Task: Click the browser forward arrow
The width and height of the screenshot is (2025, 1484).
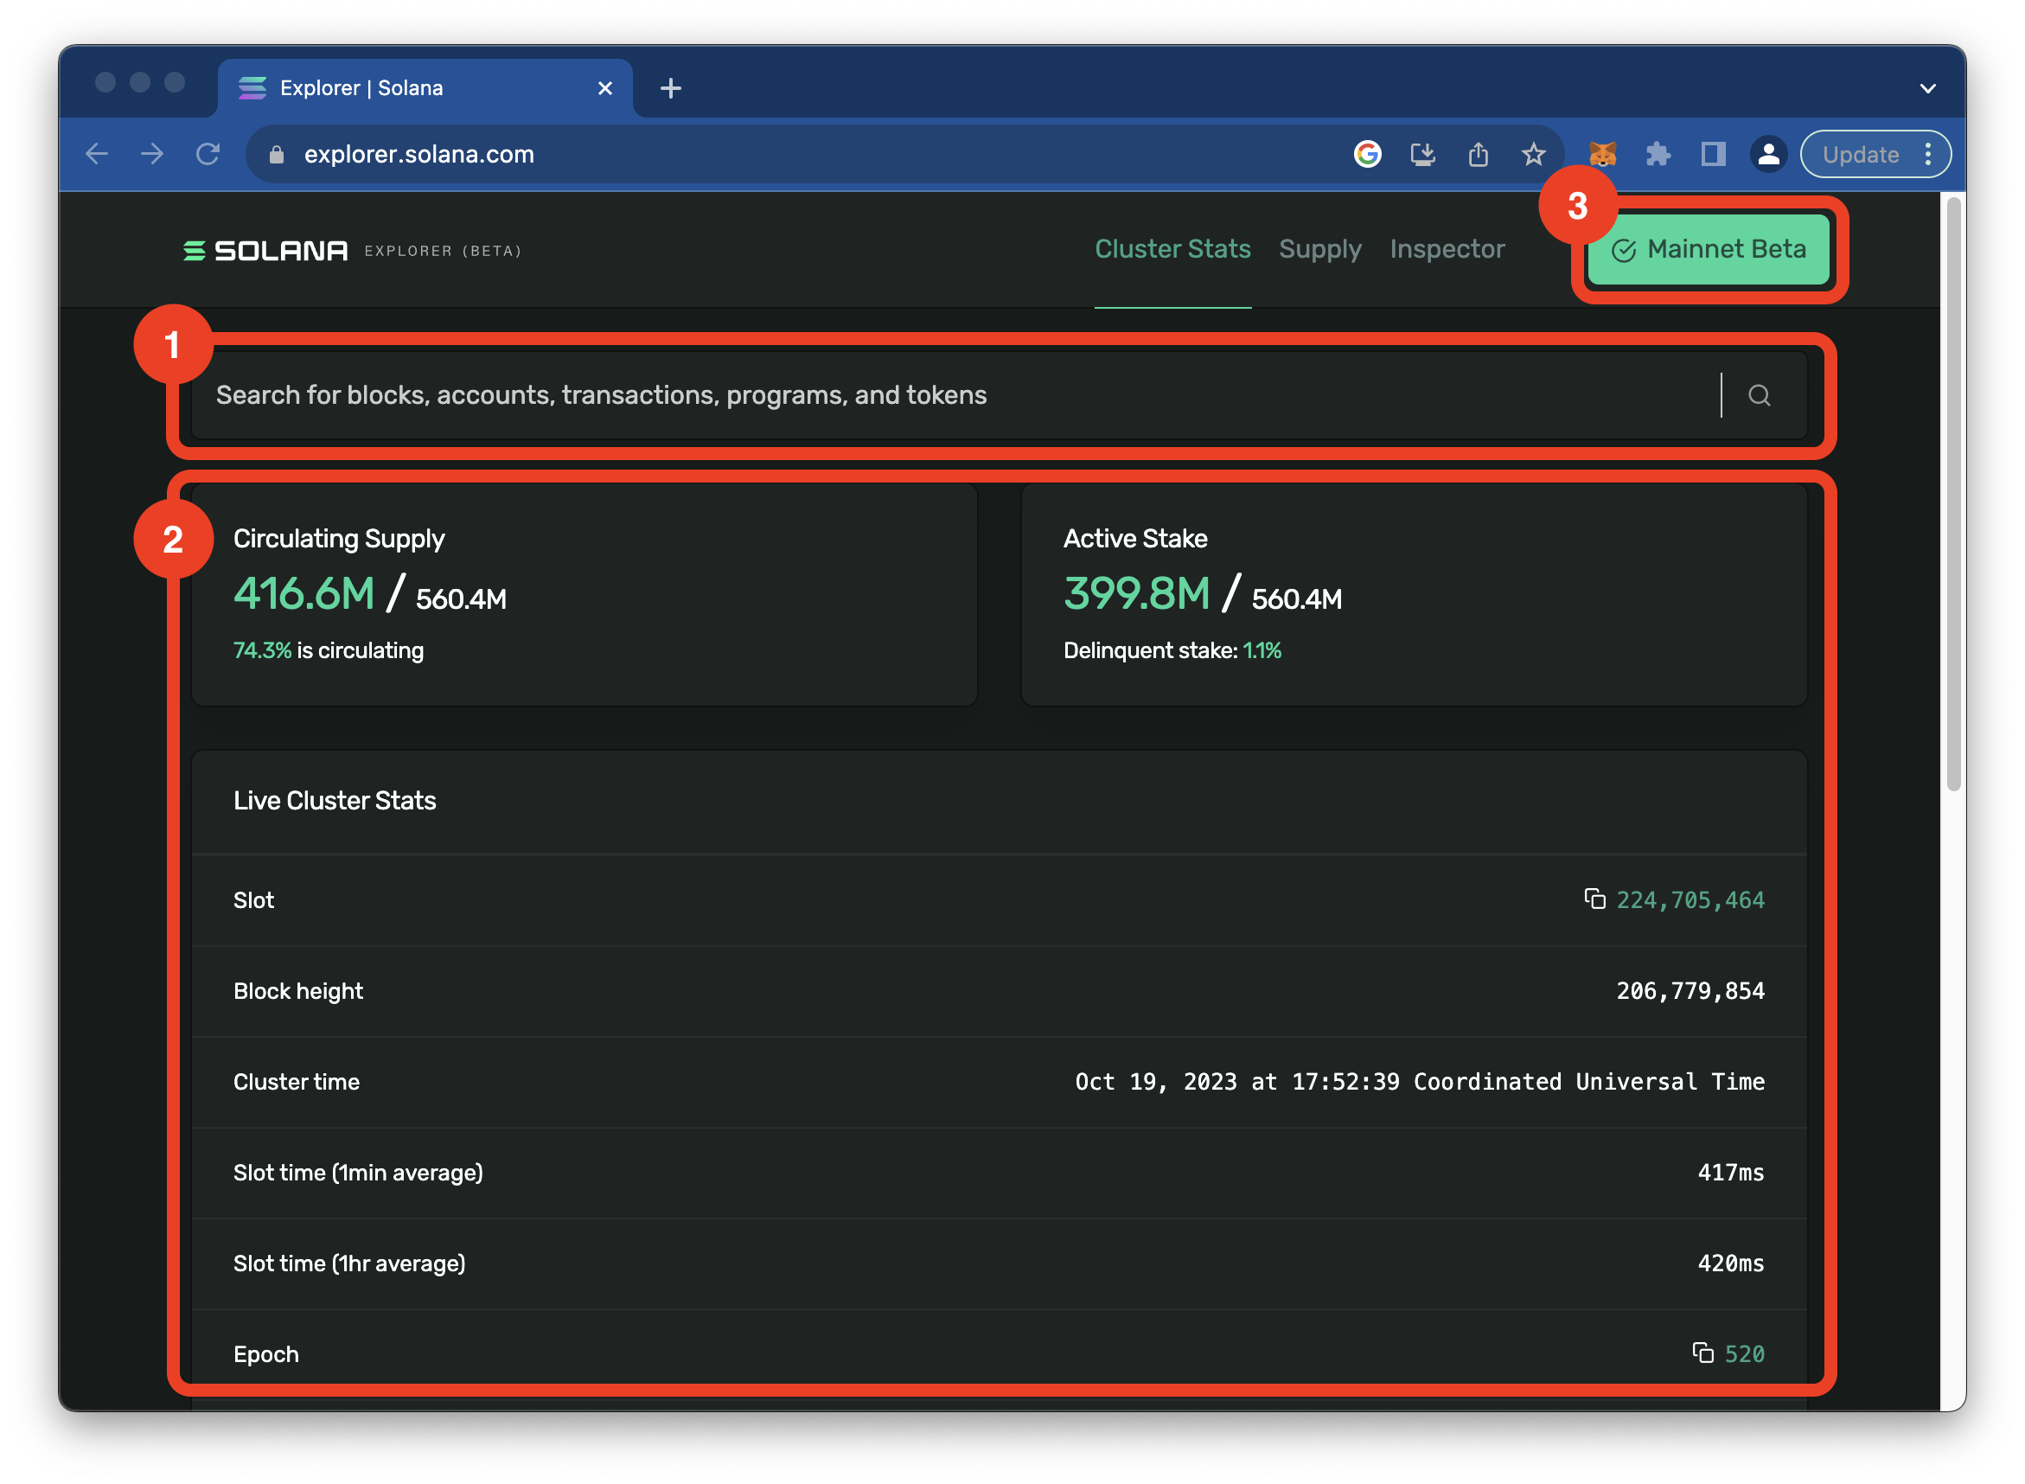Action: [x=153, y=155]
